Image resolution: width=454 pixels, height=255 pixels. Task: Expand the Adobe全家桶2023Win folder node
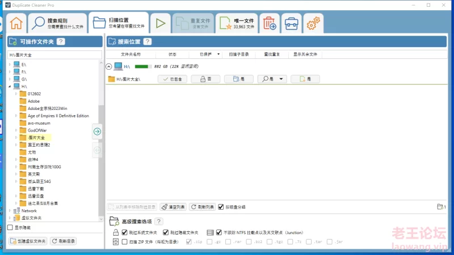pos(16,108)
